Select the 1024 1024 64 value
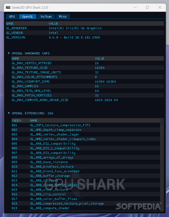The image size is (169, 217). click(106, 100)
